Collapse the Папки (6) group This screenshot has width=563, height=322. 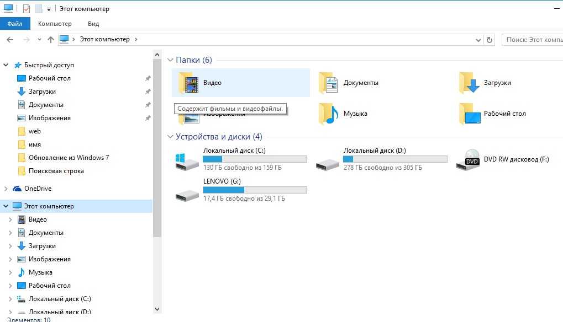[171, 60]
